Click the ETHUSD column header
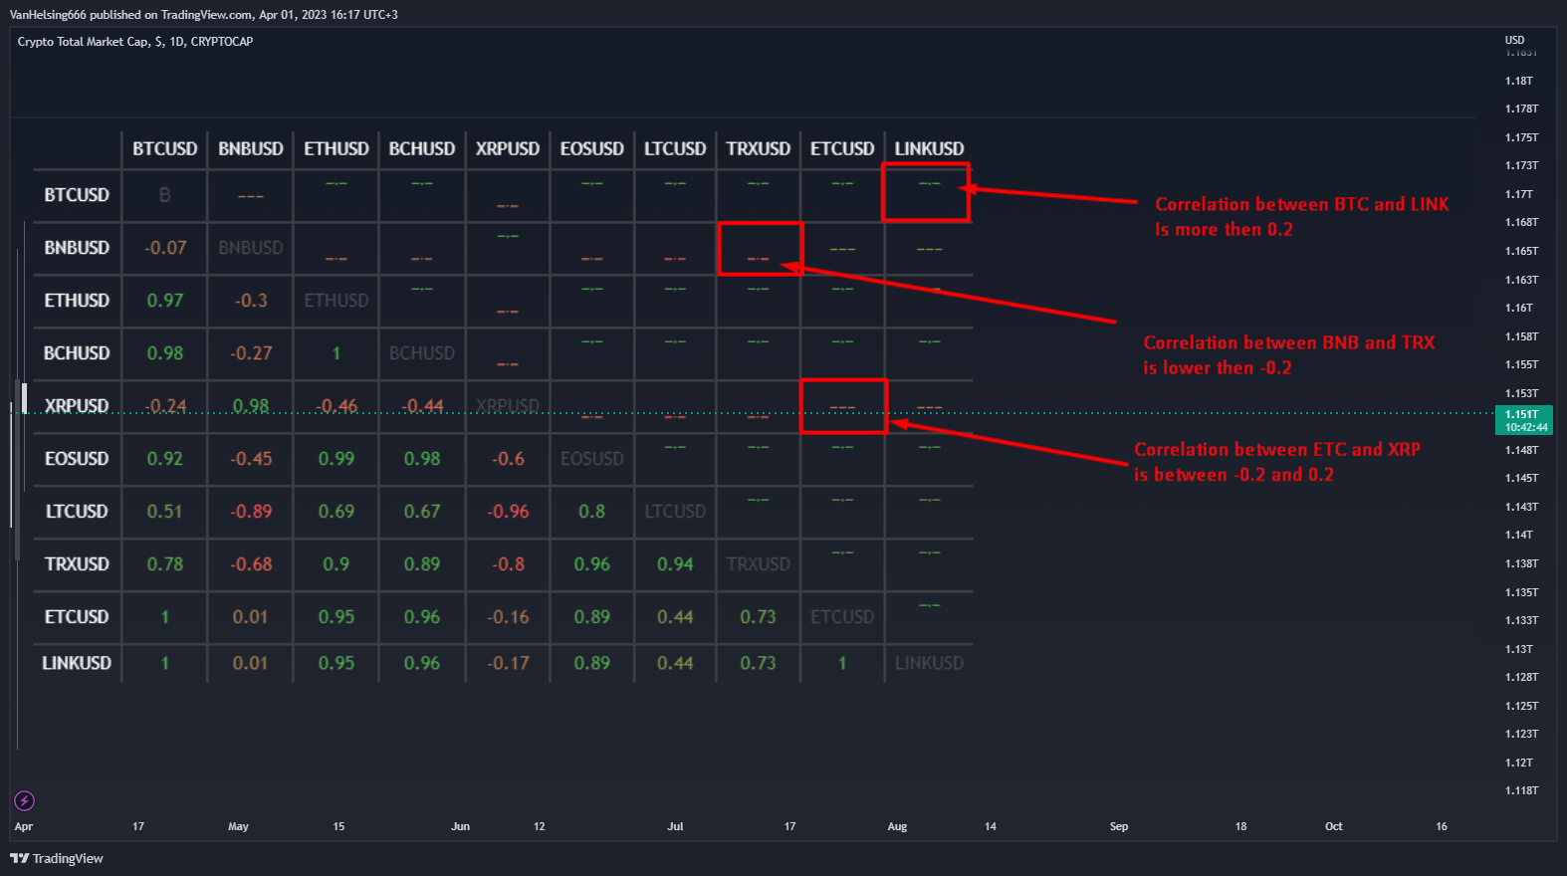 pyautogui.click(x=336, y=148)
